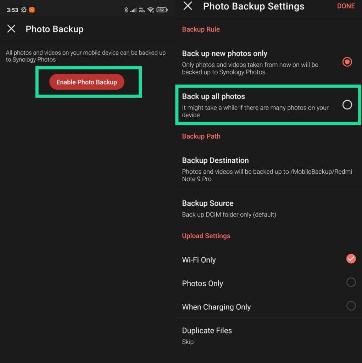
Task: Tap the Wi-Fi status icon
Action: point(151,10)
